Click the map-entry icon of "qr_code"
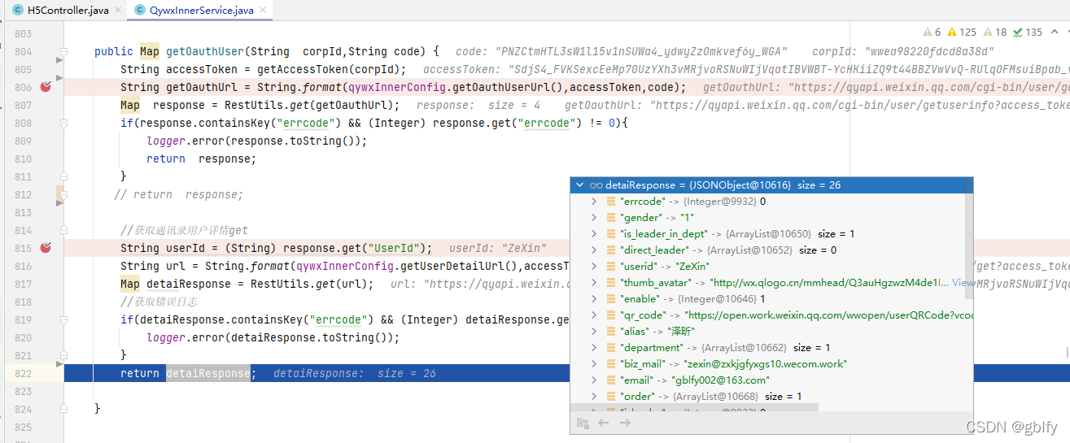Screen dimensions: 1070x443 (611, 315)
